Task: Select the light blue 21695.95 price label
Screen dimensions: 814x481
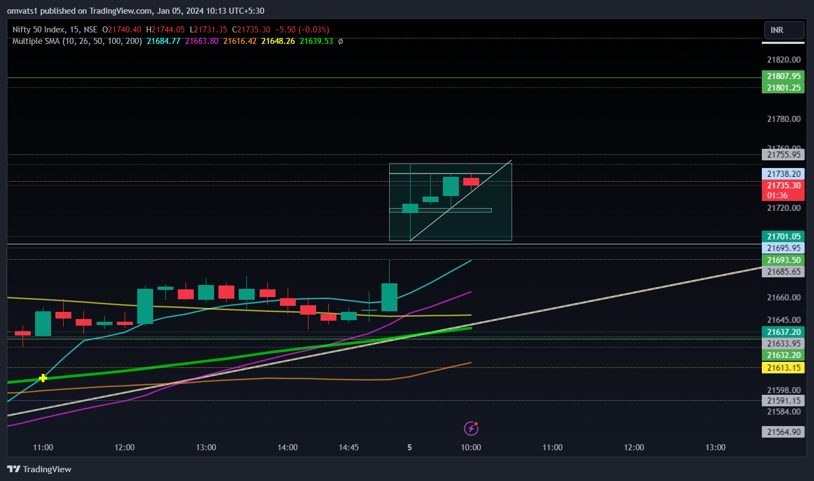Action: click(783, 248)
